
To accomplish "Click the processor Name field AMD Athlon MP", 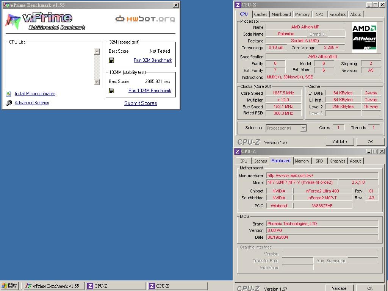I will coord(305,27).
